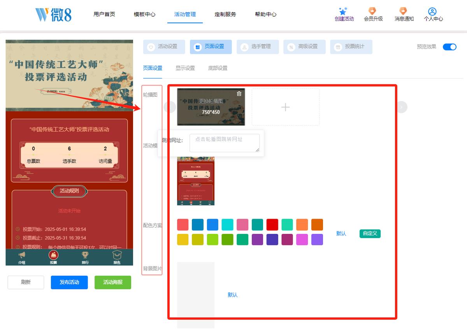Click 选手数 in phone preview

tap(69, 161)
